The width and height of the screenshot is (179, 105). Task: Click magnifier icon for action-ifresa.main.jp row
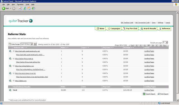[10, 58]
